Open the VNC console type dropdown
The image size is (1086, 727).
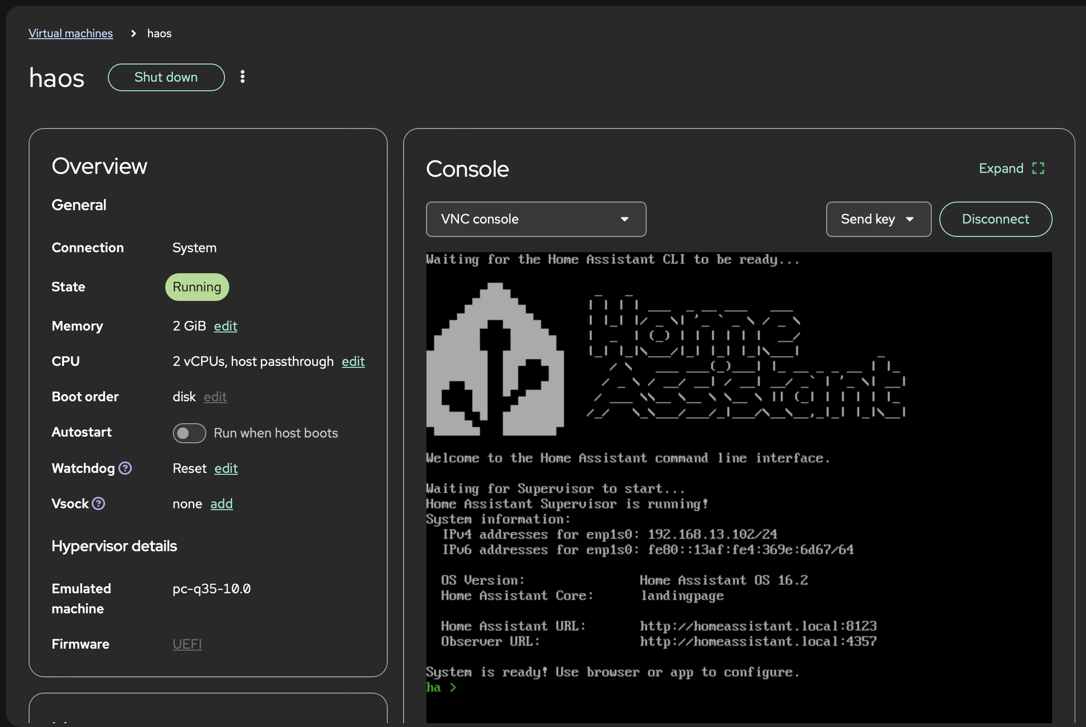(536, 219)
